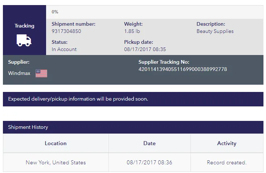
Task: Select the 1.85 lb weight value
Action: pos(132,31)
